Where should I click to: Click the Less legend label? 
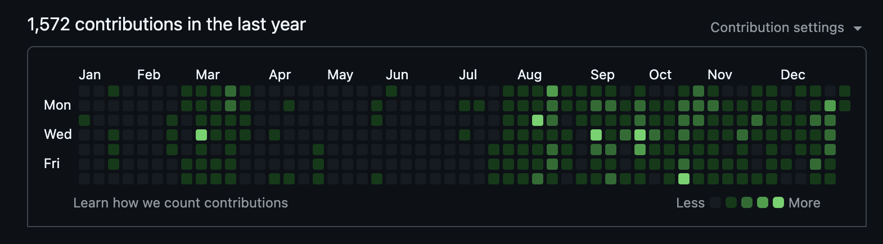(690, 203)
